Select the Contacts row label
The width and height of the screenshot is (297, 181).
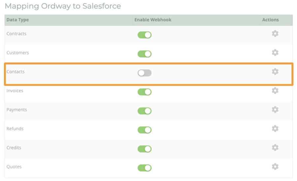(16, 72)
